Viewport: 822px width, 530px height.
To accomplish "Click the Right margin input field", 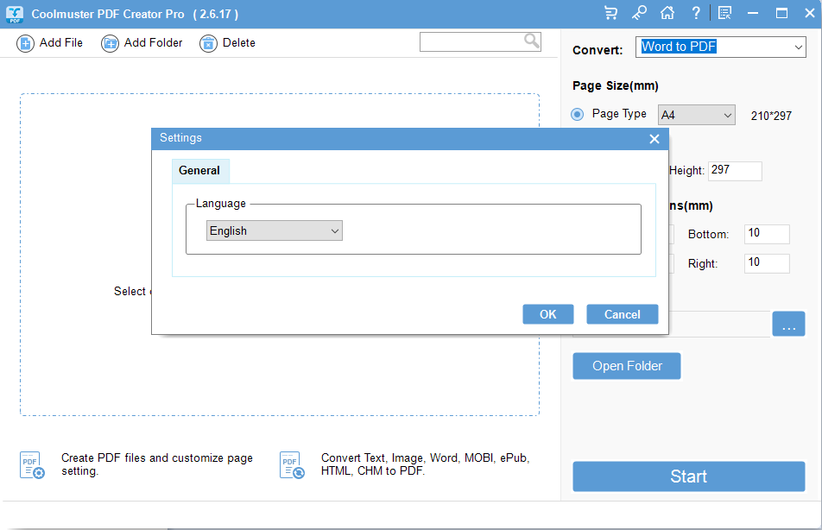I will coord(767,263).
